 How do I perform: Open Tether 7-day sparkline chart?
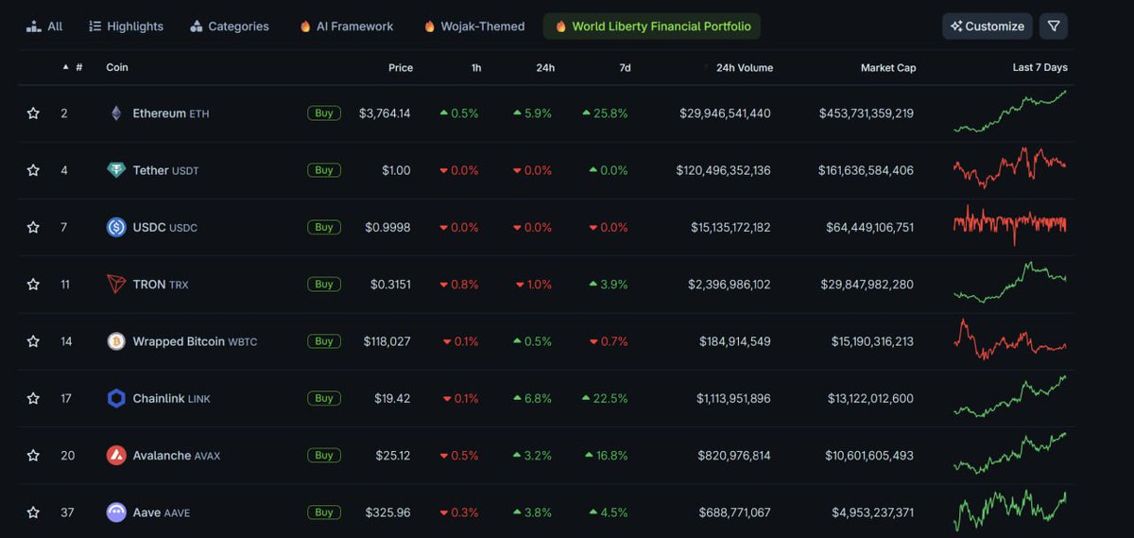tap(1010, 168)
